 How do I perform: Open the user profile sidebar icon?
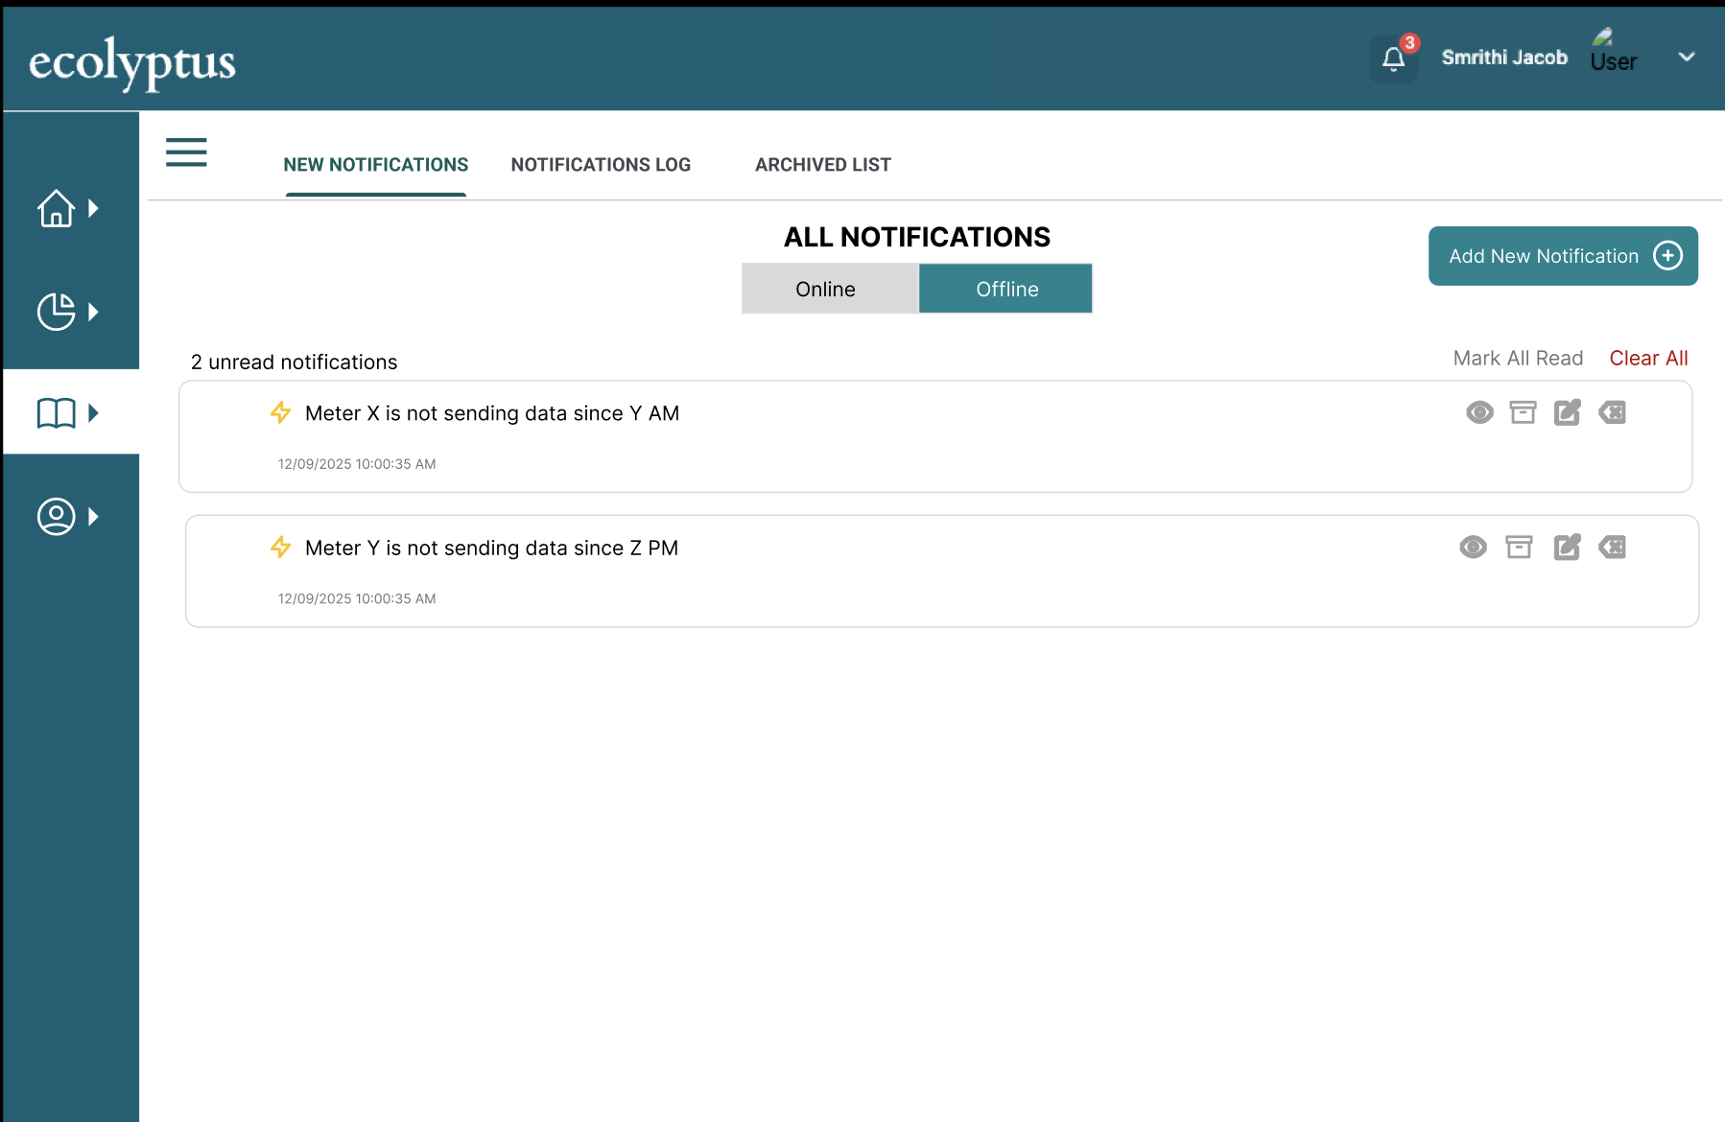pyautogui.click(x=57, y=516)
